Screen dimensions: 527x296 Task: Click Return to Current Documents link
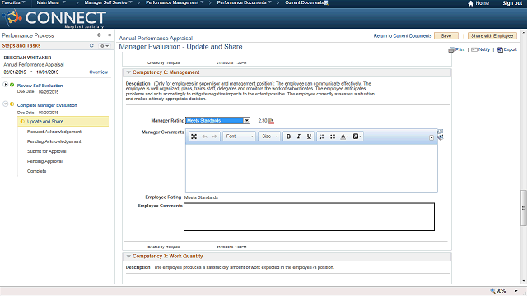[x=403, y=36]
